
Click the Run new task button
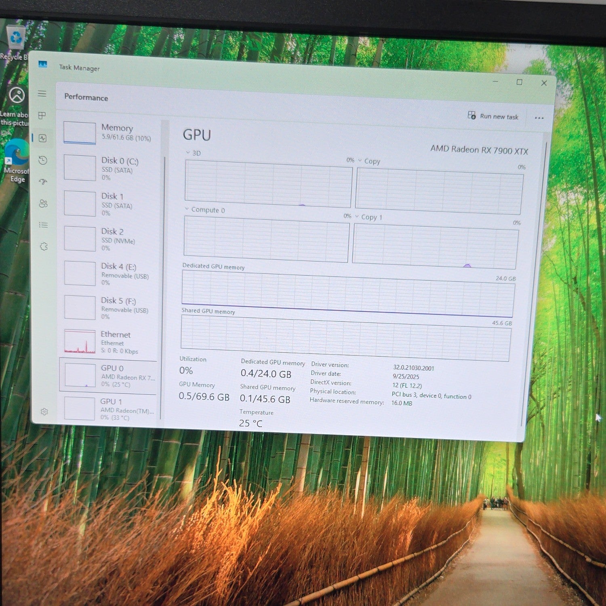pyautogui.click(x=493, y=116)
